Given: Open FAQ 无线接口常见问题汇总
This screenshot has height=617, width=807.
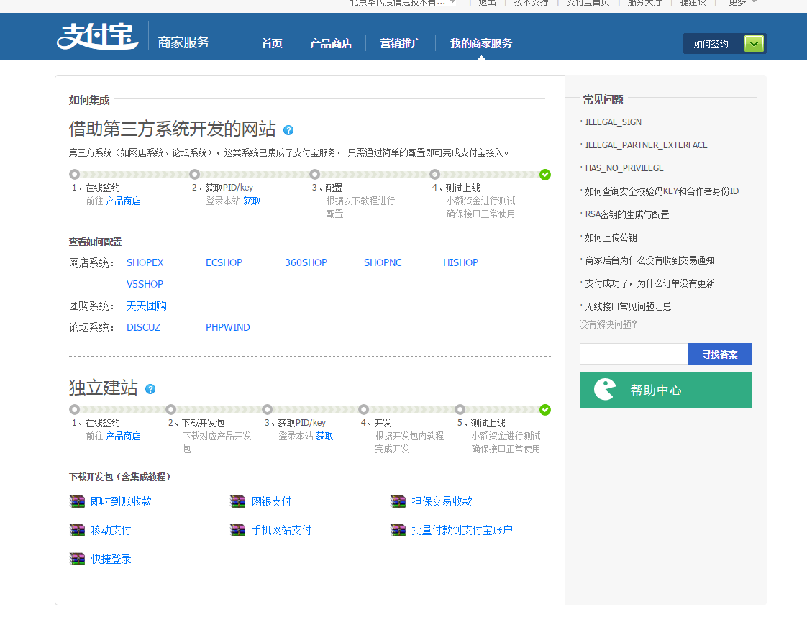Looking at the screenshot, I should (628, 306).
